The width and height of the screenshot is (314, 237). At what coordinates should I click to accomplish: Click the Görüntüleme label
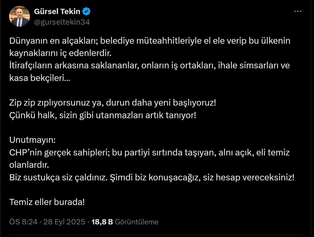[137, 222]
